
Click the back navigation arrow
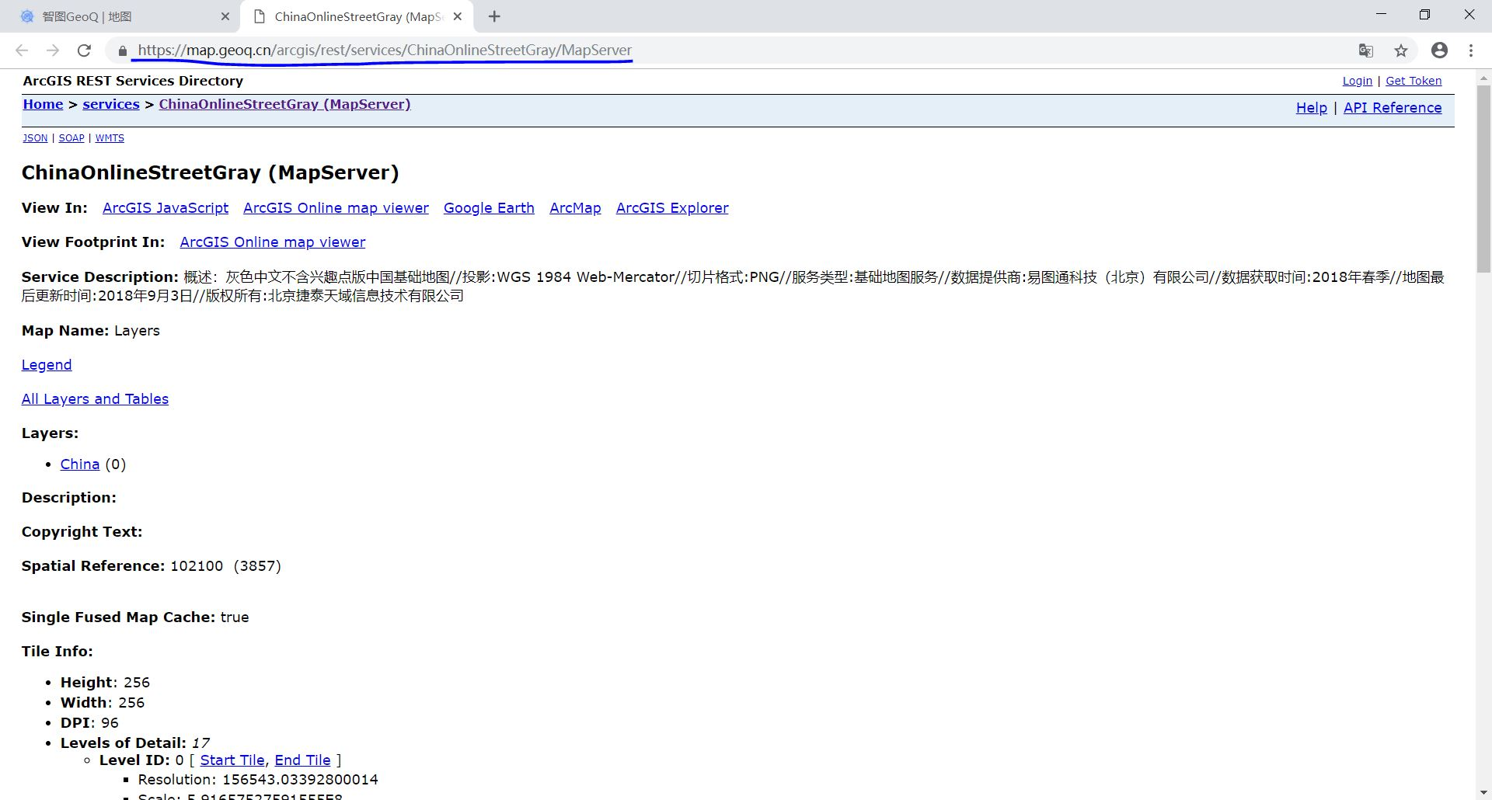tap(21, 50)
